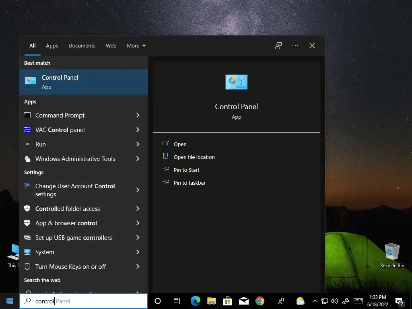The image size is (412, 309).
Task: Click Pin to Start
Action: click(186, 170)
